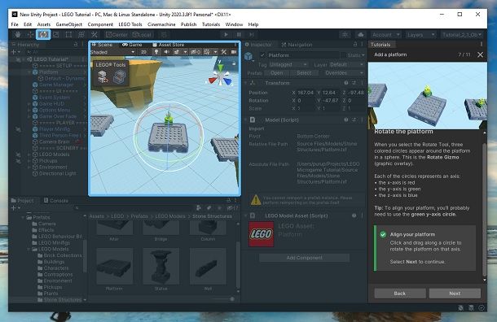Click the Back tutorial button
This screenshot has height=322, width=497.
(400, 294)
